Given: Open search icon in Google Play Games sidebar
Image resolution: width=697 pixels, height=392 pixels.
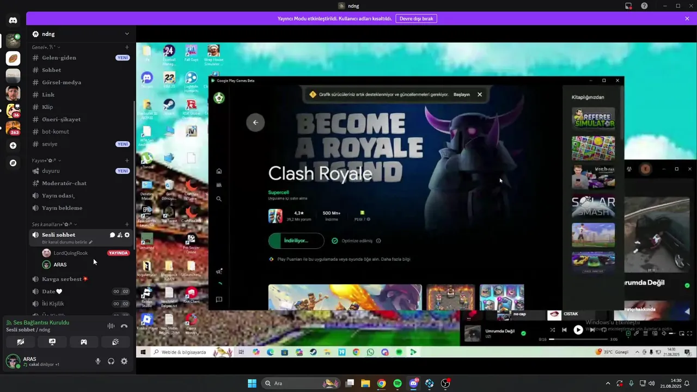Looking at the screenshot, I should coord(219,199).
